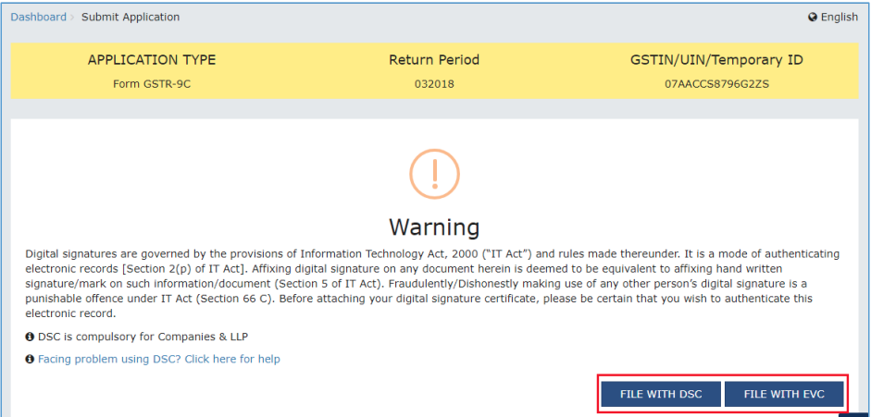Go back to Dashboard via breadcrumb

38,18
